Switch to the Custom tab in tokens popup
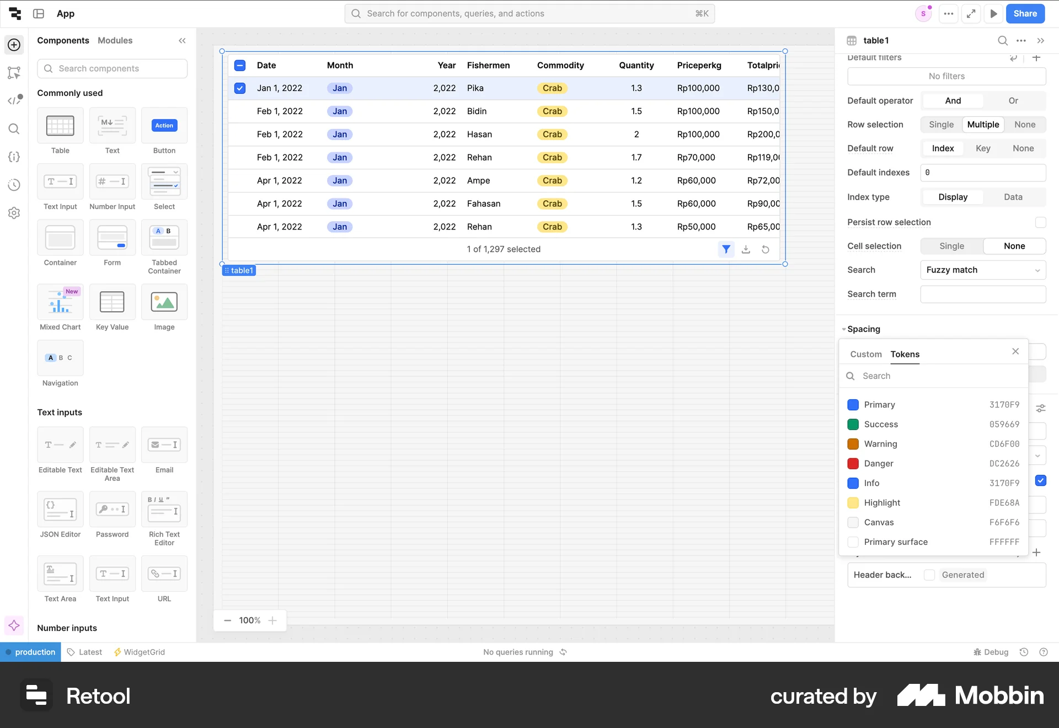1059x728 pixels. [865, 354]
